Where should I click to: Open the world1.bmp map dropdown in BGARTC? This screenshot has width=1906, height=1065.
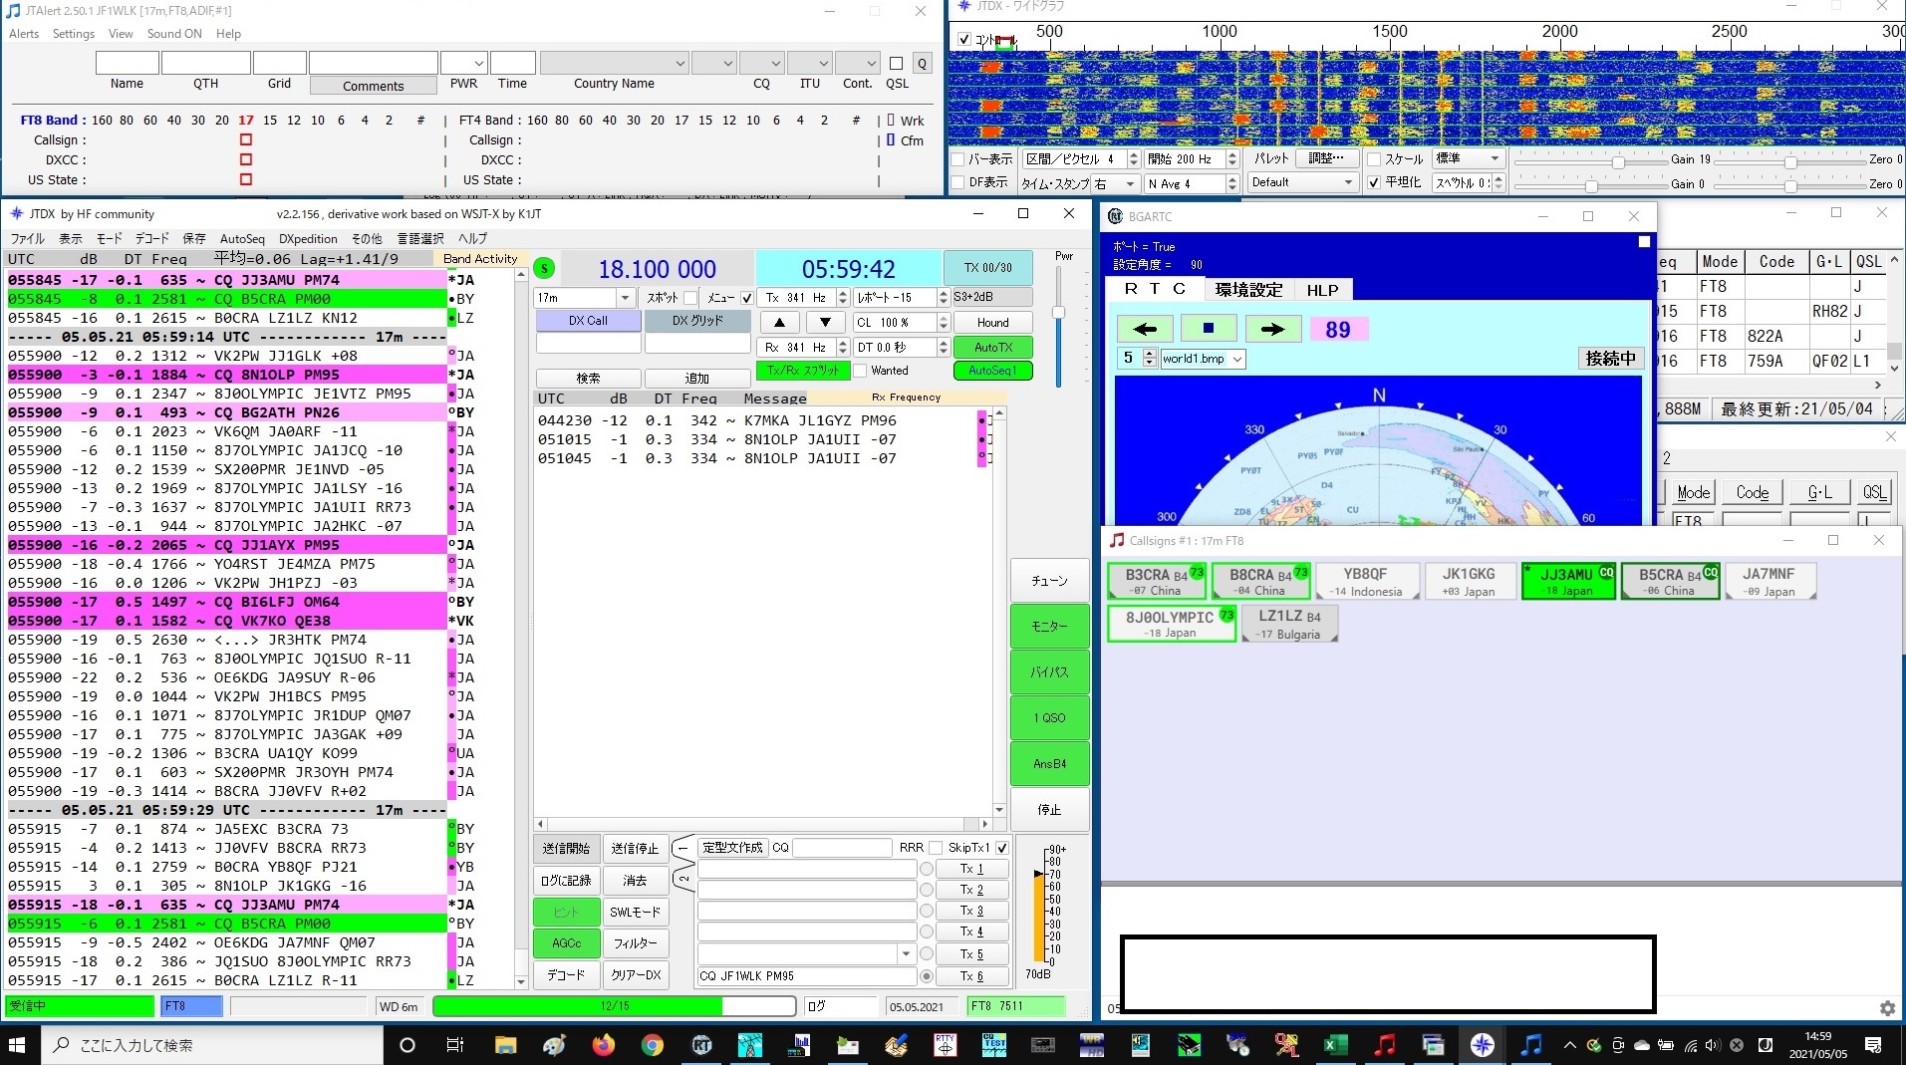pyautogui.click(x=1204, y=359)
